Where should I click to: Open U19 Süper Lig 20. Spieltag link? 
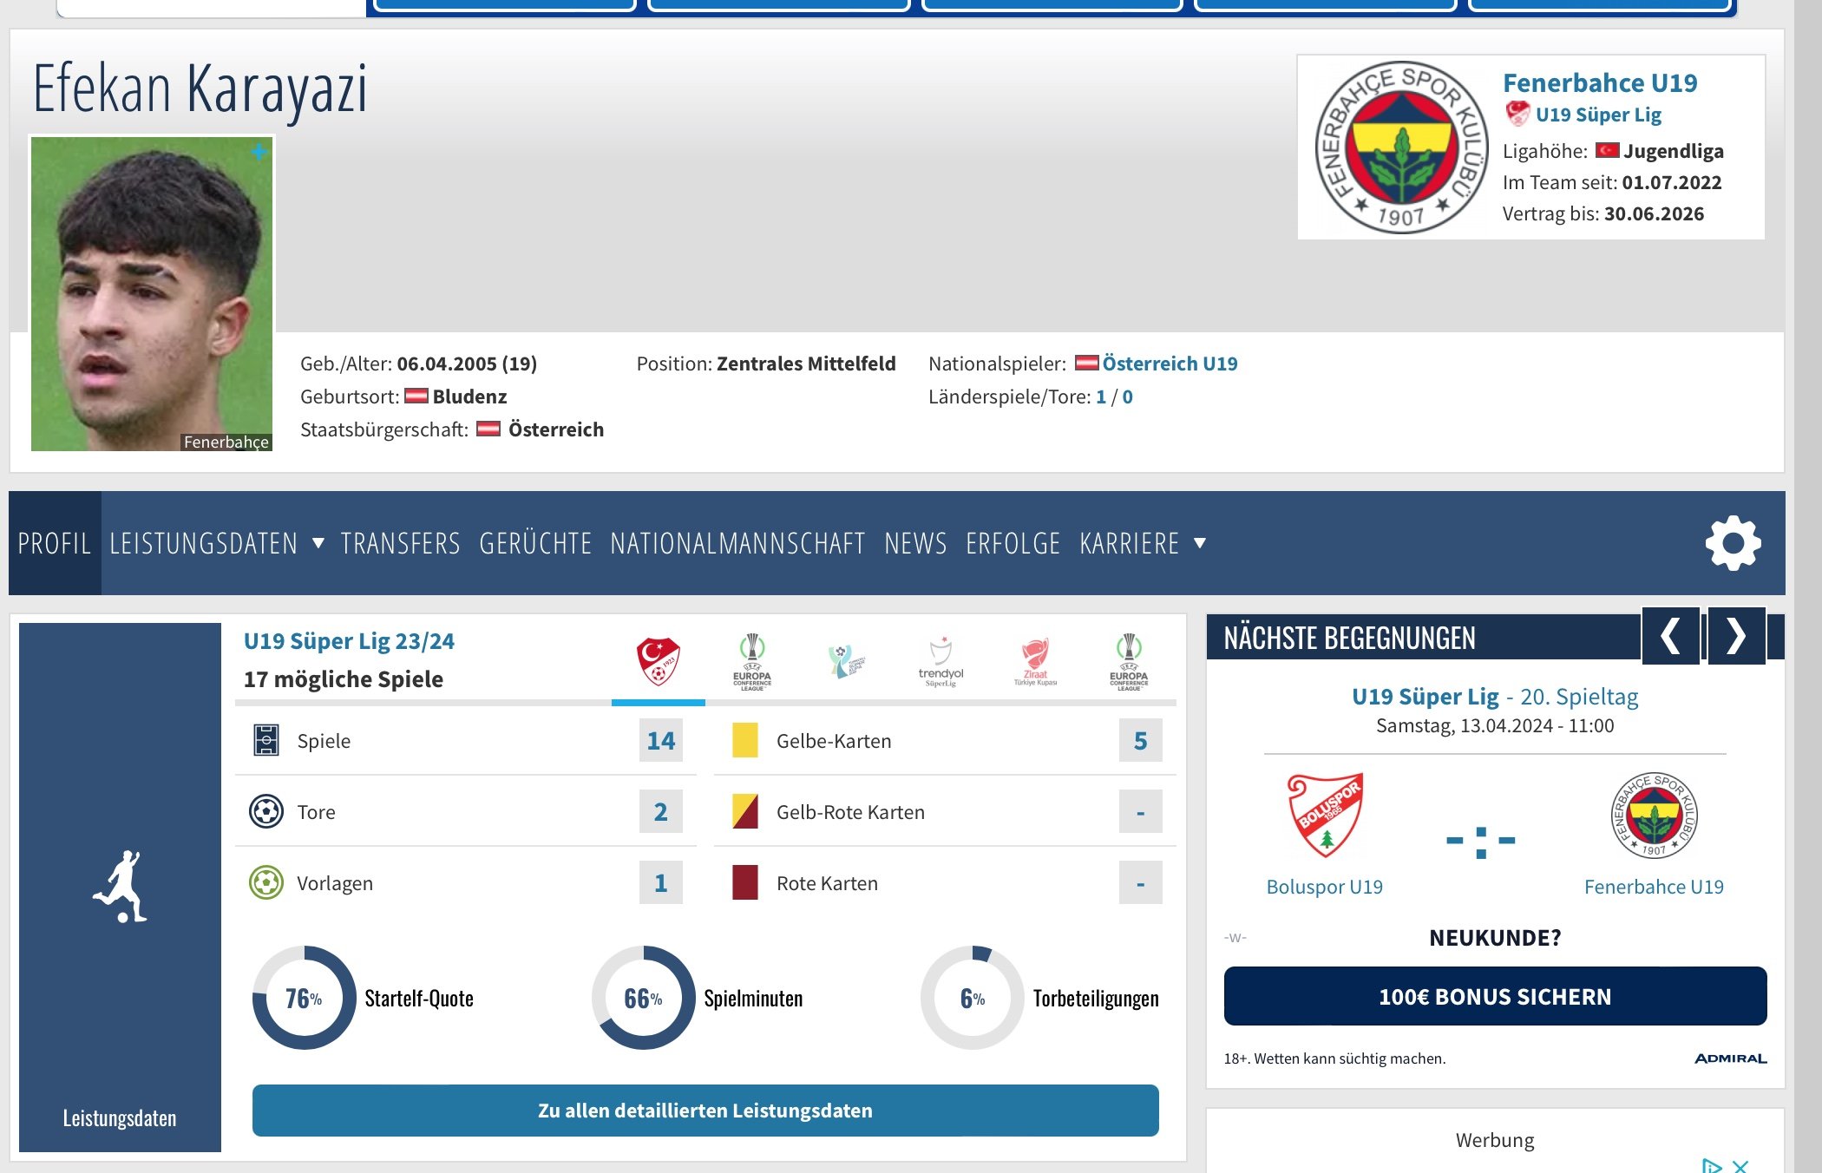(1495, 697)
